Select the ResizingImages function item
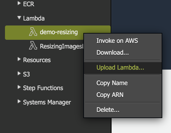This screenshot has height=133, width=171. click(x=62, y=46)
